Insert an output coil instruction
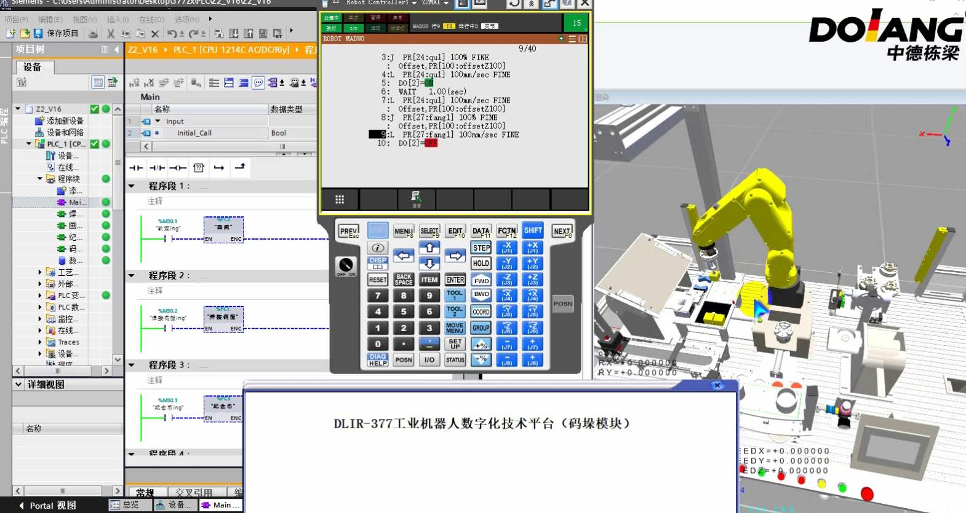Image resolution: width=966 pixels, height=513 pixels. (178, 168)
